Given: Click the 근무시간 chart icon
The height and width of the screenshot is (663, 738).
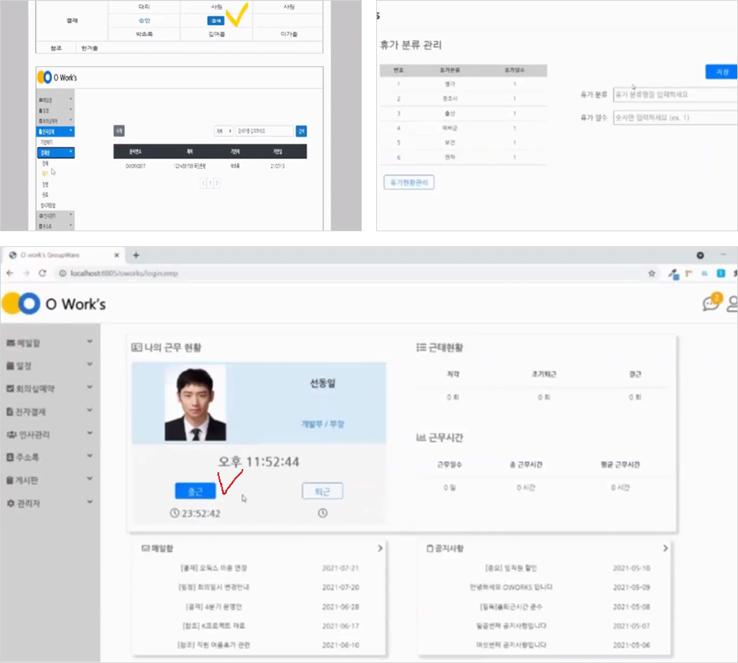Looking at the screenshot, I should click(x=421, y=437).
